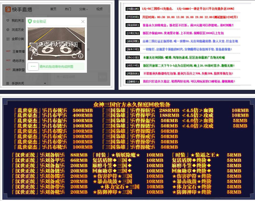255x201 pixels.
Task: Click the 66RMB price beside 刘备甲
Action: pos(79,160)
